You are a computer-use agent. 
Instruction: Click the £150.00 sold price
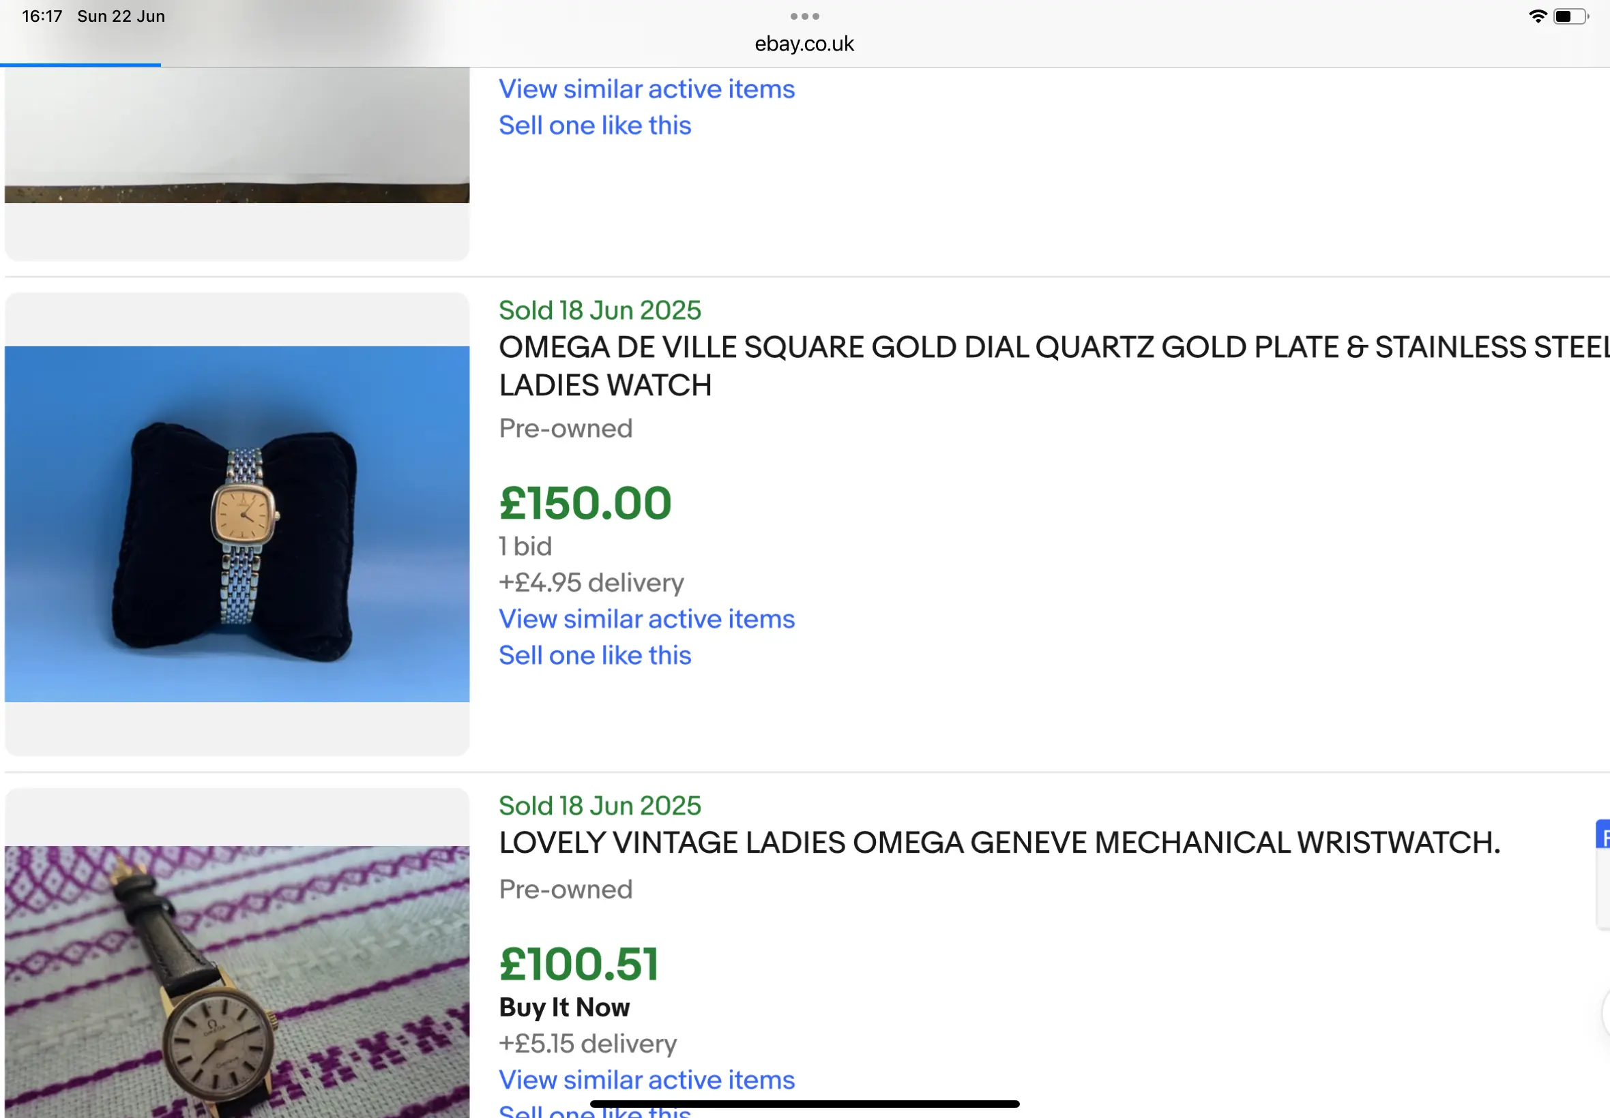click(x=585, y=503)
